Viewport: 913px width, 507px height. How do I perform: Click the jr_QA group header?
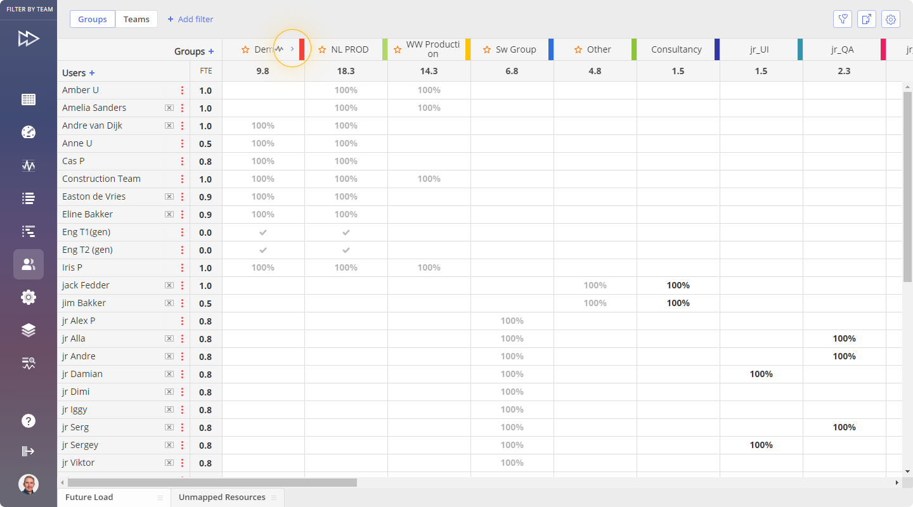[x=842, y=49]
